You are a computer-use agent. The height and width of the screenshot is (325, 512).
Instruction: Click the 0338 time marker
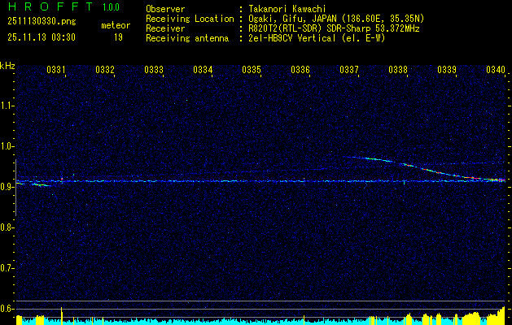(x=398, y=70)
